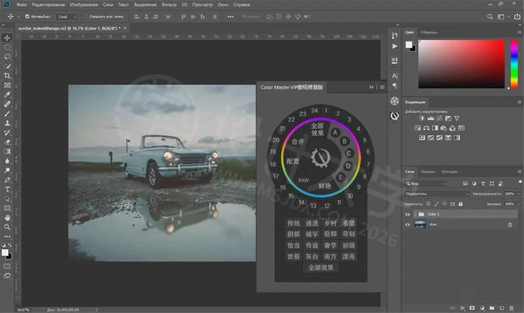The image size is (524, 313).
Task: Click the Фон layer thumbnail
Action: coord(420,224)
